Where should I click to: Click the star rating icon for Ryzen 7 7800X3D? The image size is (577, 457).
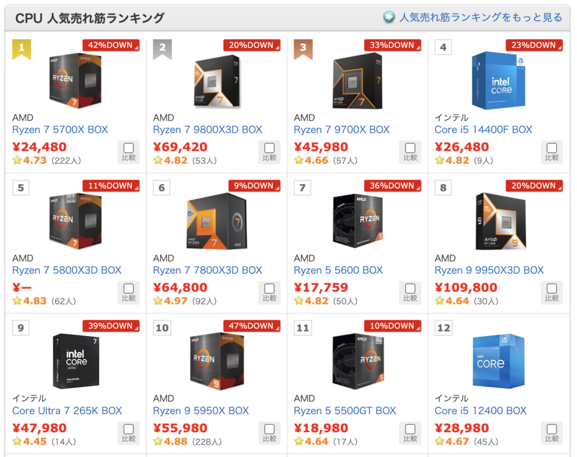coord(158,301)
